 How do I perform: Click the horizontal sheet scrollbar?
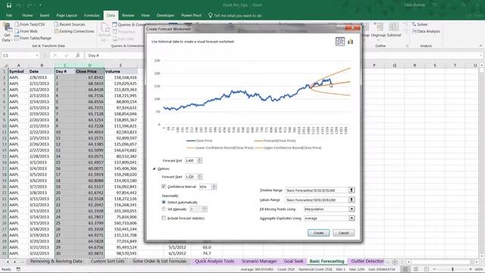(x=442, y=262)
